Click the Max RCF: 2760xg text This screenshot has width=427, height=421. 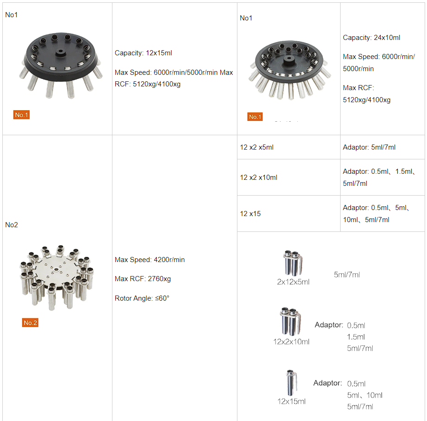pos(143,279)
